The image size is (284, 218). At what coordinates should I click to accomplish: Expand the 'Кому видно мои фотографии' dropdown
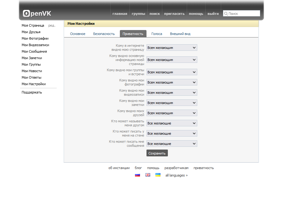click(172, 82)
